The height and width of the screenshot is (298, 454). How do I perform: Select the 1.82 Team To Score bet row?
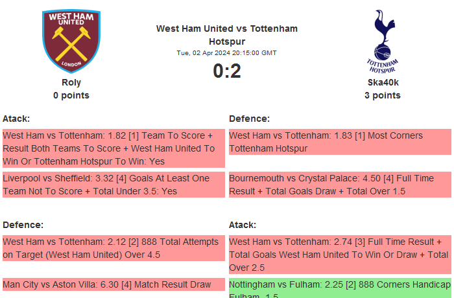(x=113, y=148)
